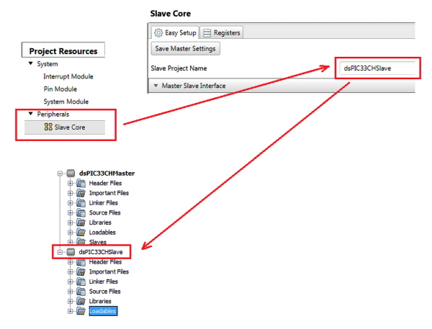Image resolution: width=432 pixels, height=329 pixels.
Task: Click the Slave Project Name text field
Action: click(378, 68)
